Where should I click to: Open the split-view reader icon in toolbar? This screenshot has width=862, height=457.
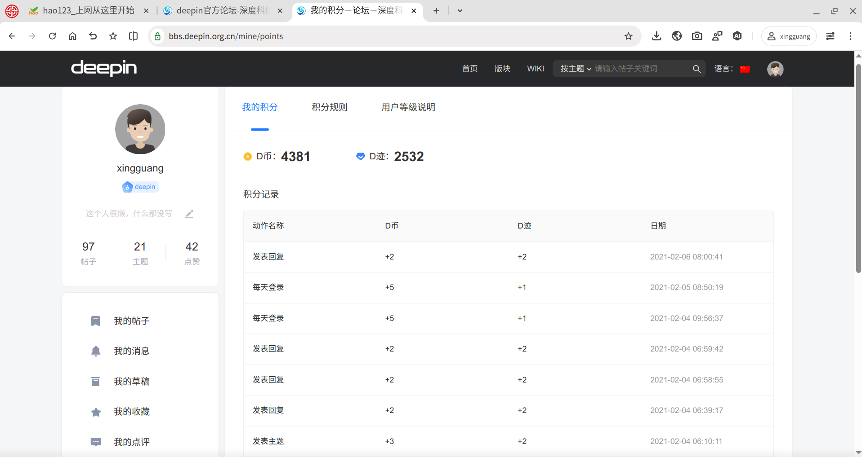(x=133, y=36)
